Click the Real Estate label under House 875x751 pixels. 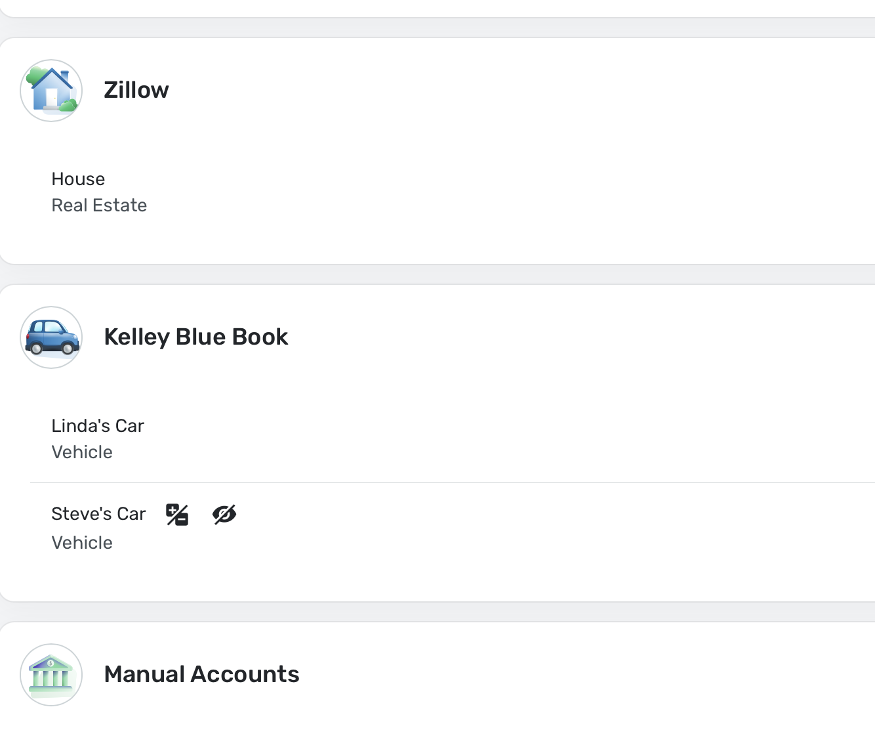tap(99, 205)
